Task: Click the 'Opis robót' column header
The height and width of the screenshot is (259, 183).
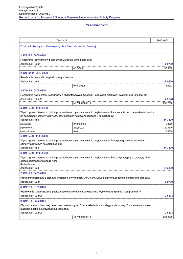Action: [62, 40]
